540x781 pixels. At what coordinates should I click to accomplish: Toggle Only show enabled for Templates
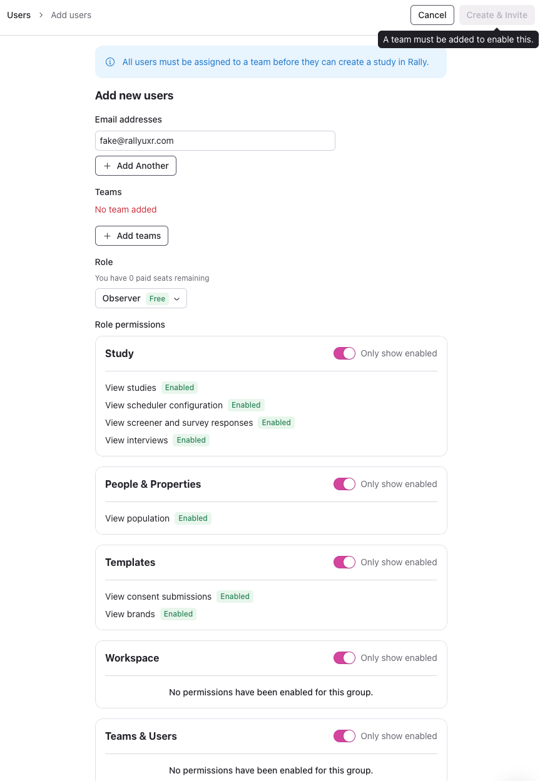point(344,562)
